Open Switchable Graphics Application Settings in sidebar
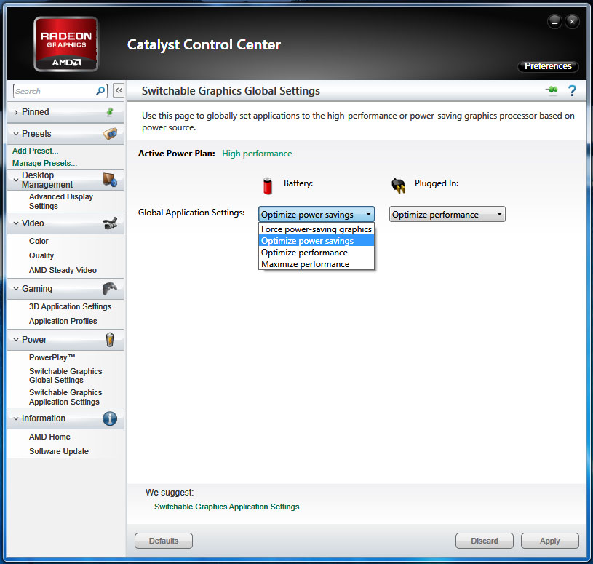 pos(65,397)
